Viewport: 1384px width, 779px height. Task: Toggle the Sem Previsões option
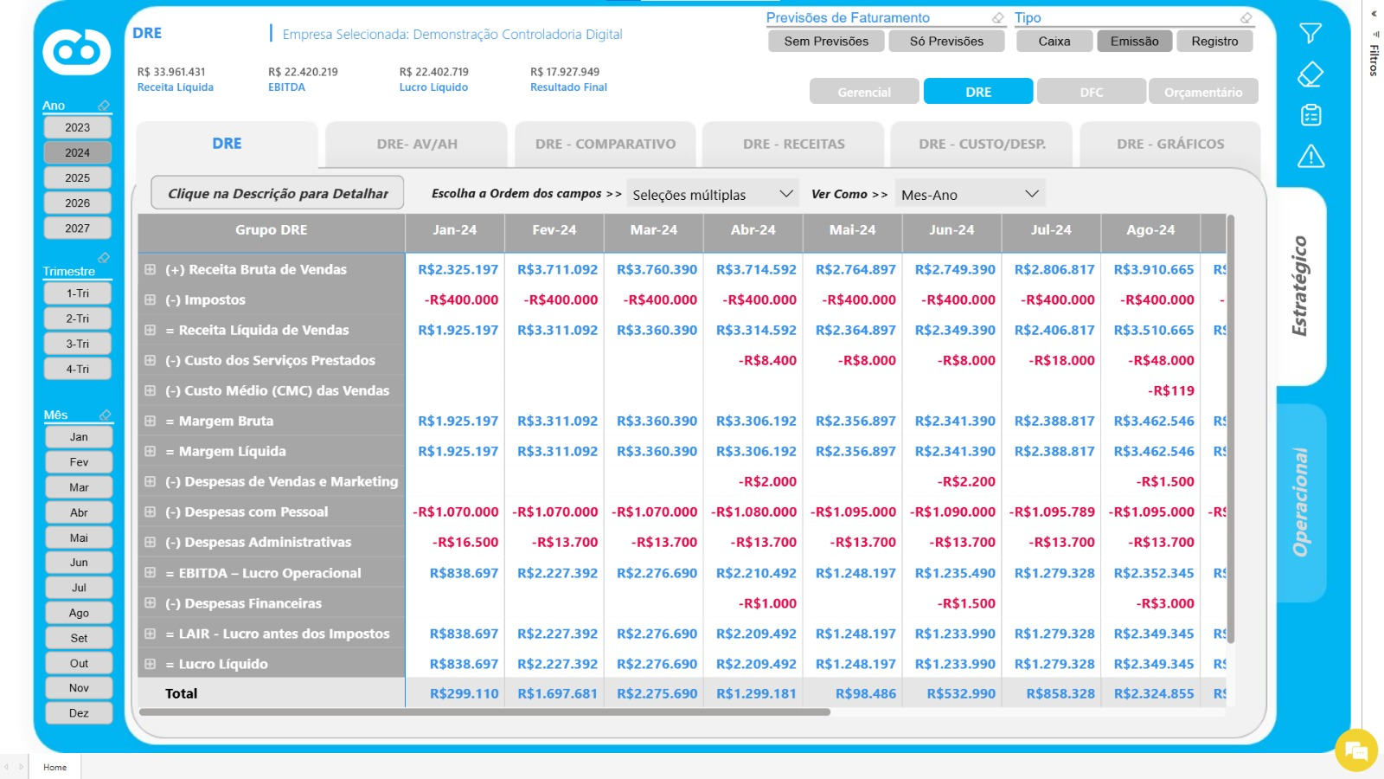pyautogui.click(x=826, y=41)
